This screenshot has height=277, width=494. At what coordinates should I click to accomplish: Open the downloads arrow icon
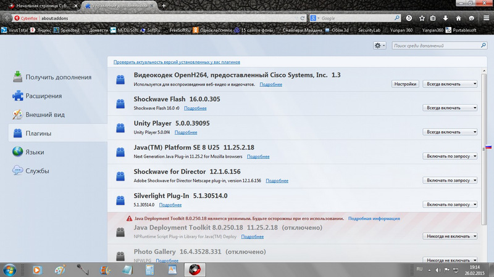coord(445,18)
